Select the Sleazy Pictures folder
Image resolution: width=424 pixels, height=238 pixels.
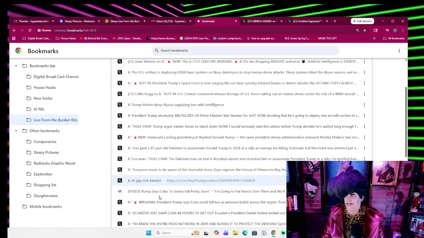click(43, 152)
